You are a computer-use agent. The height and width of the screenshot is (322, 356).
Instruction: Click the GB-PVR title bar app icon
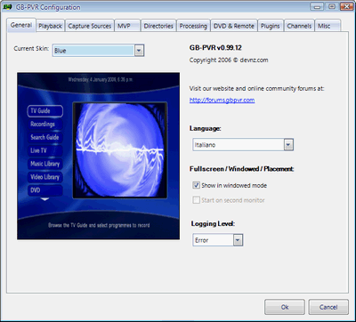(x=7, y=7)
